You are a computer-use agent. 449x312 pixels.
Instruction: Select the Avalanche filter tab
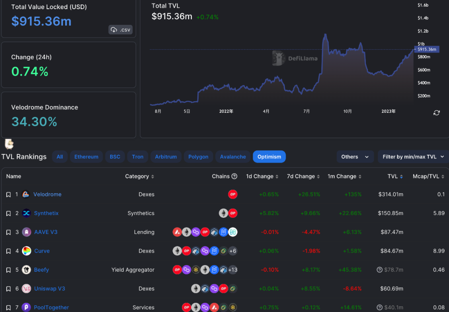(x=233, y=156)
